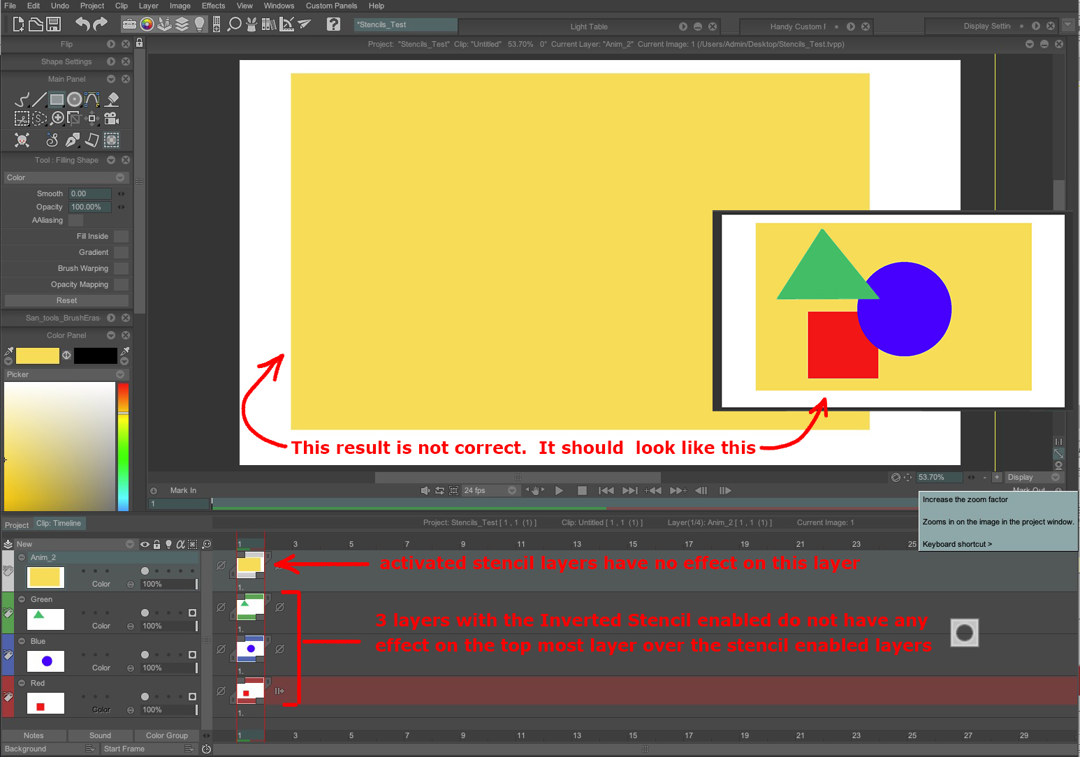The image size is (1080, 757).
Task: Open the Custom Panels menu
Action: 331,6
